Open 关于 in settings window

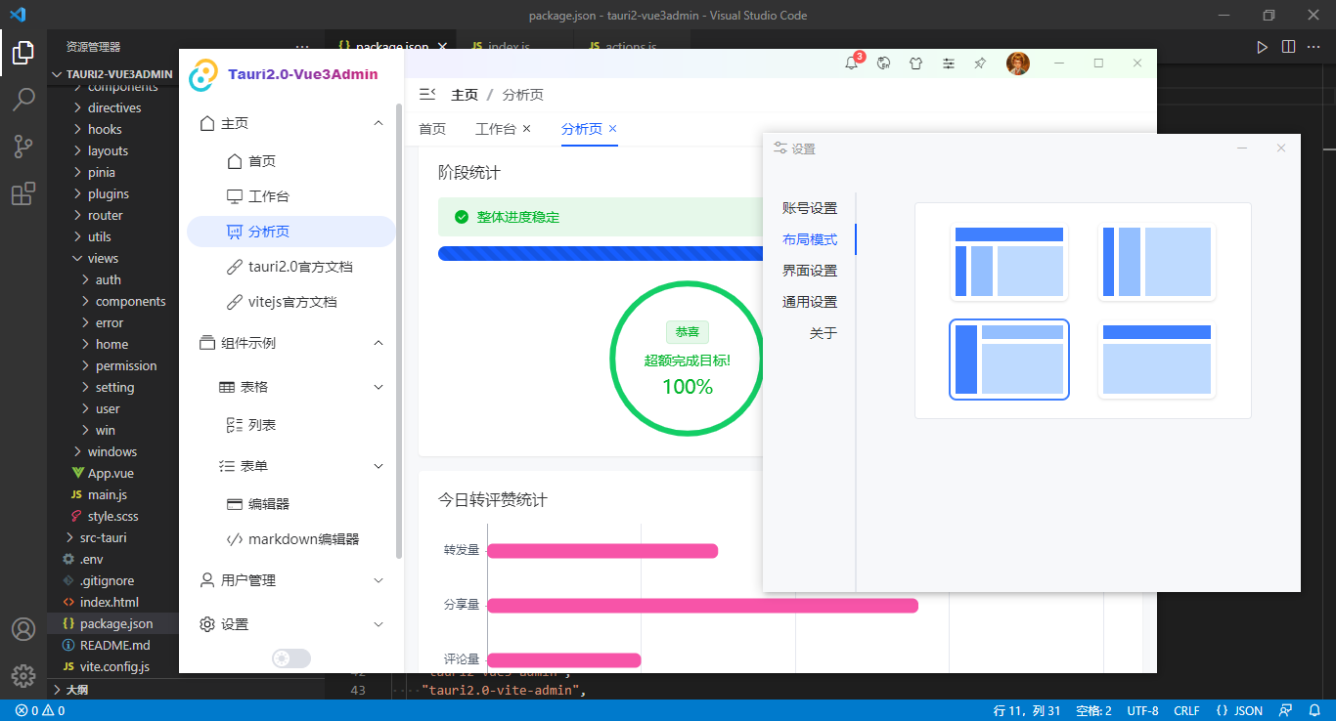pyautogui.click(x=824, y=333)
